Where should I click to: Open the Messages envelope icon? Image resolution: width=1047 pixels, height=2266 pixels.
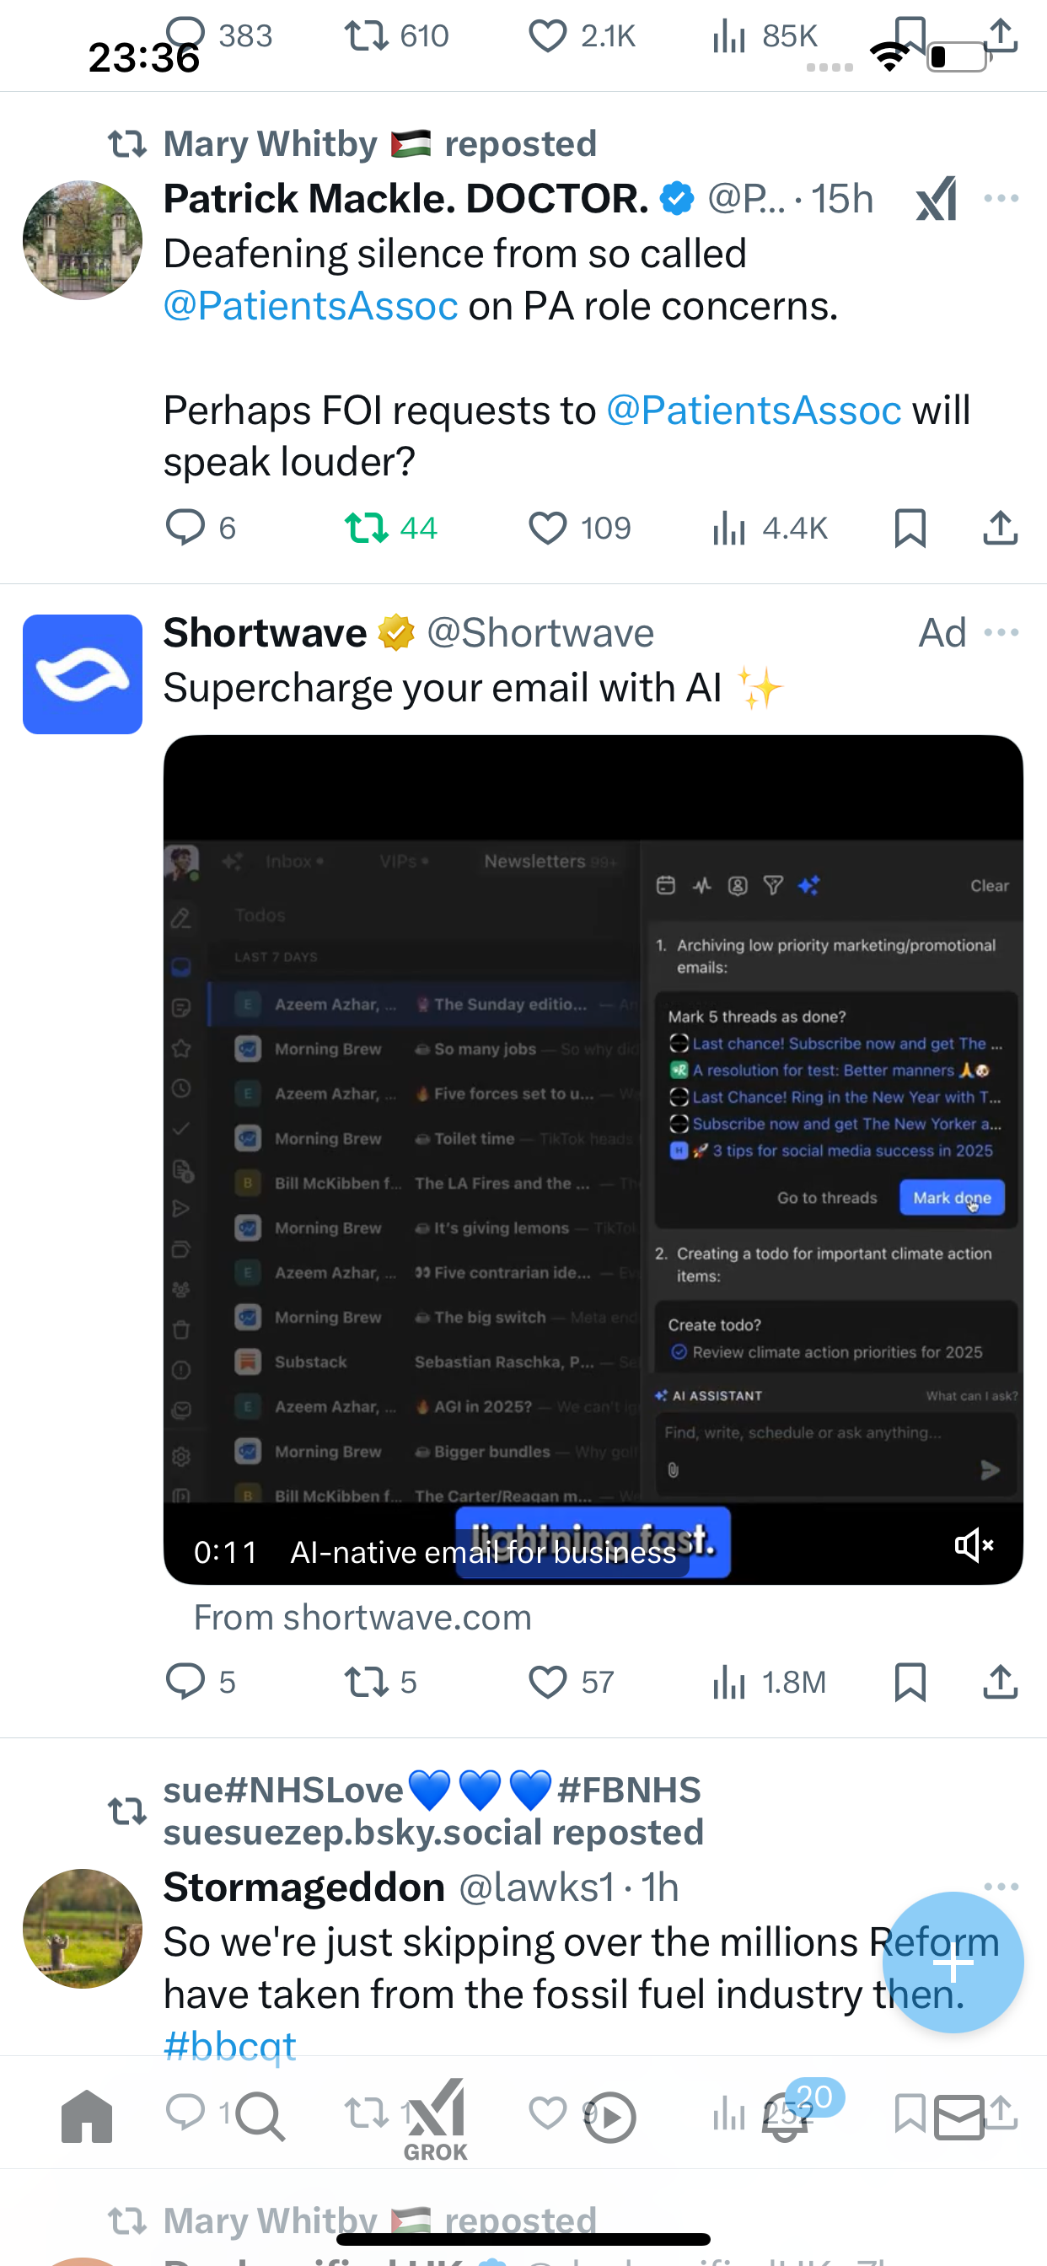[959, 2118]
